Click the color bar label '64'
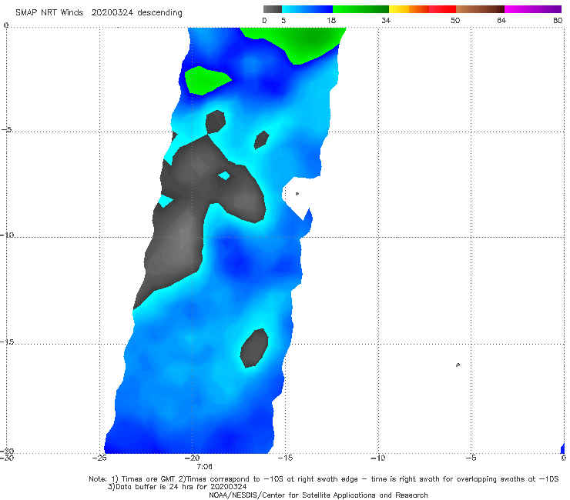Viewport: 570px width, 500px height. pyautogui.click(x=501, y=20)
